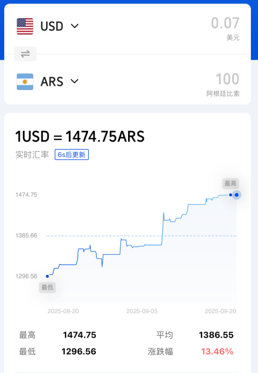Select the ARS currency label

click(x=52, y=81)
